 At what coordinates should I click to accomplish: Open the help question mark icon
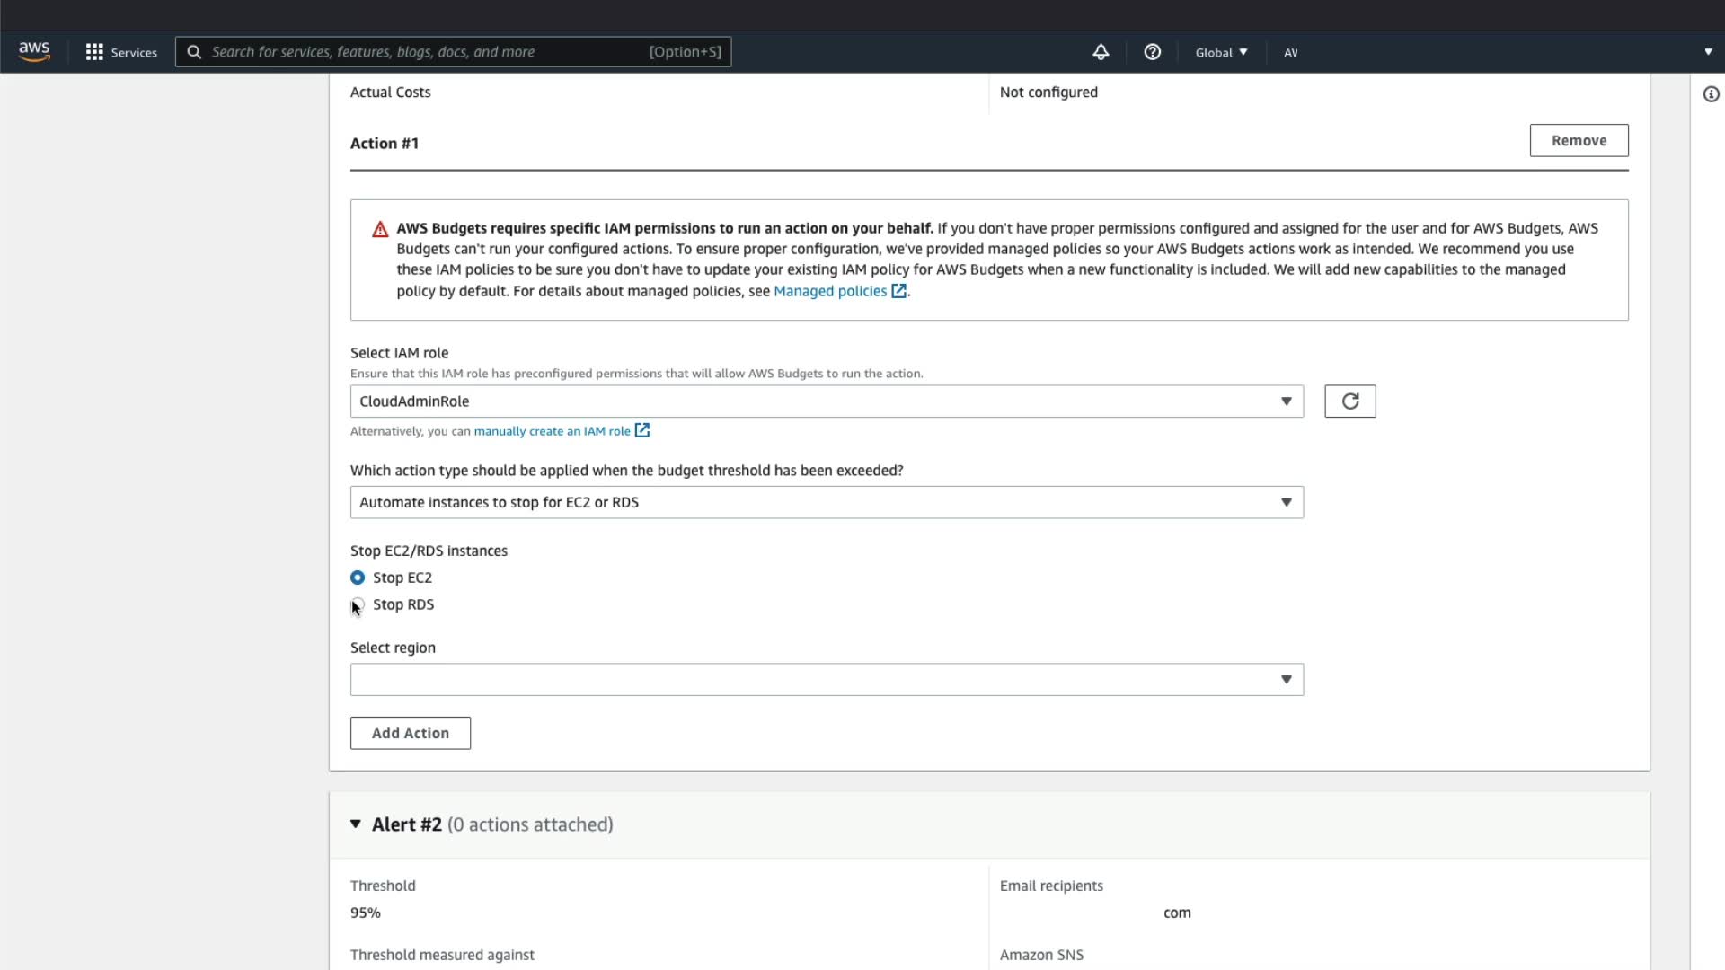coord(1152,52)
